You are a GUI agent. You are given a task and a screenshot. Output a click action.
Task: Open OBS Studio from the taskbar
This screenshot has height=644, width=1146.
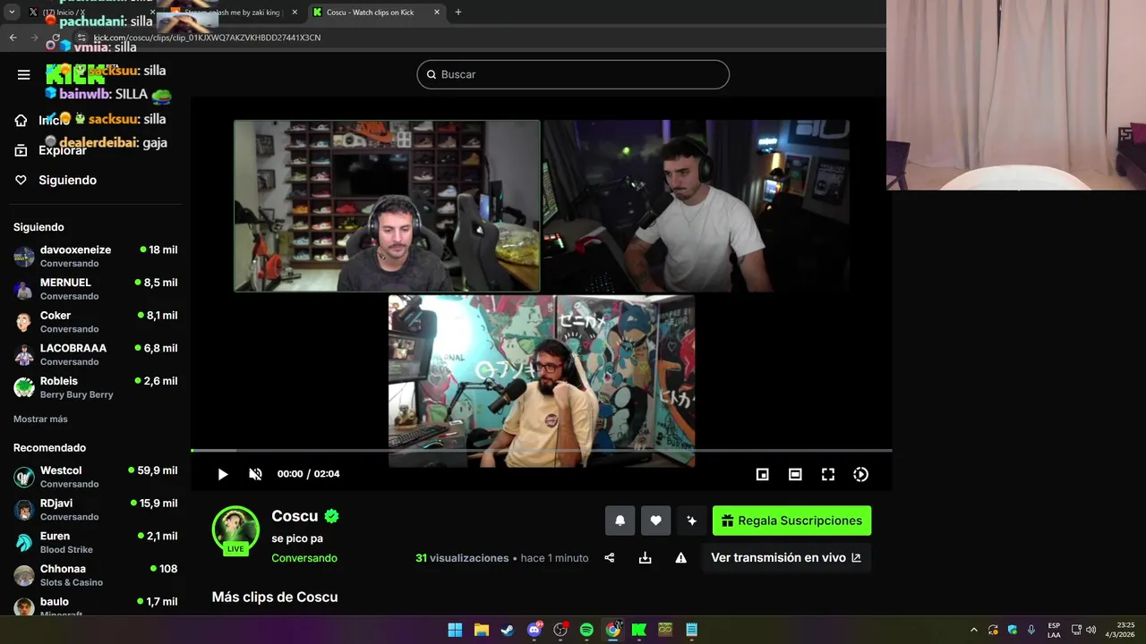560,630
